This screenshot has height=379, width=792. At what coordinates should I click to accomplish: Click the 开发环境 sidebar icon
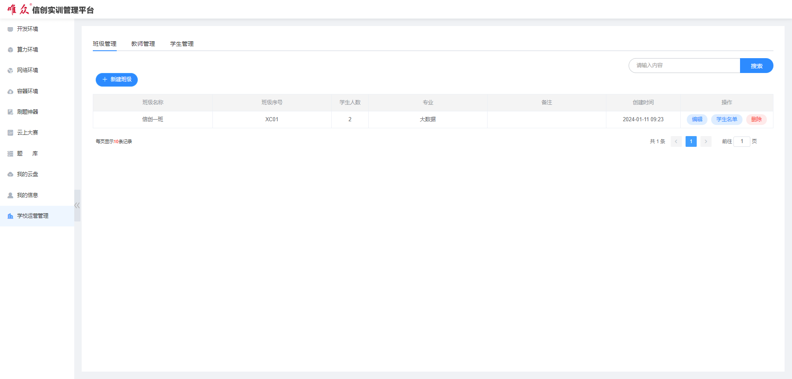pos(10,29)
